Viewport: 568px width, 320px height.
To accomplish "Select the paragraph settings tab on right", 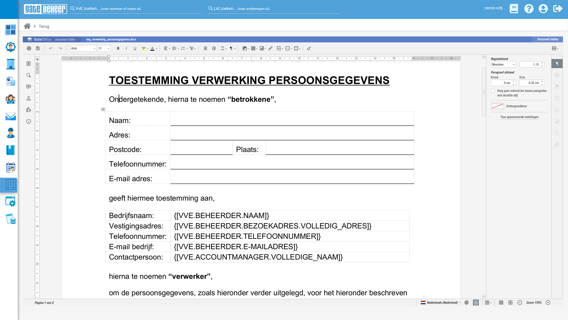I will (x=557, y=64).
